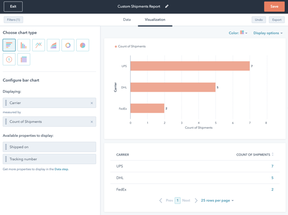The image size is (288, 215).
Task: Grab the Carrier drag handle
Action: [6, 103]
